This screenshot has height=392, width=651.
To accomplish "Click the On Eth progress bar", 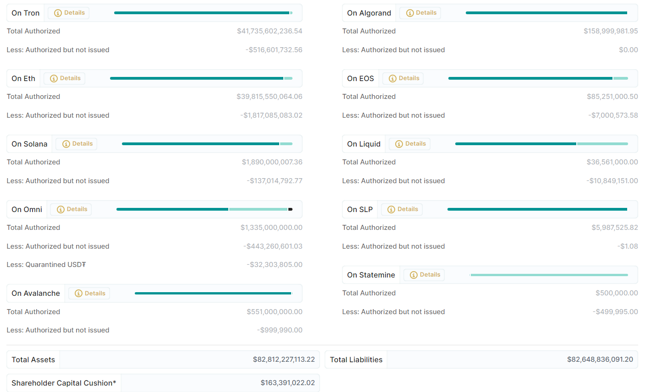I will point(201,78).
